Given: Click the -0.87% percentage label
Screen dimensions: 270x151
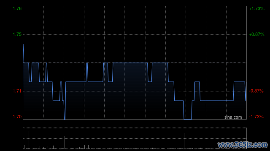Looking at the screenshot, I should (x=256, y=91).
